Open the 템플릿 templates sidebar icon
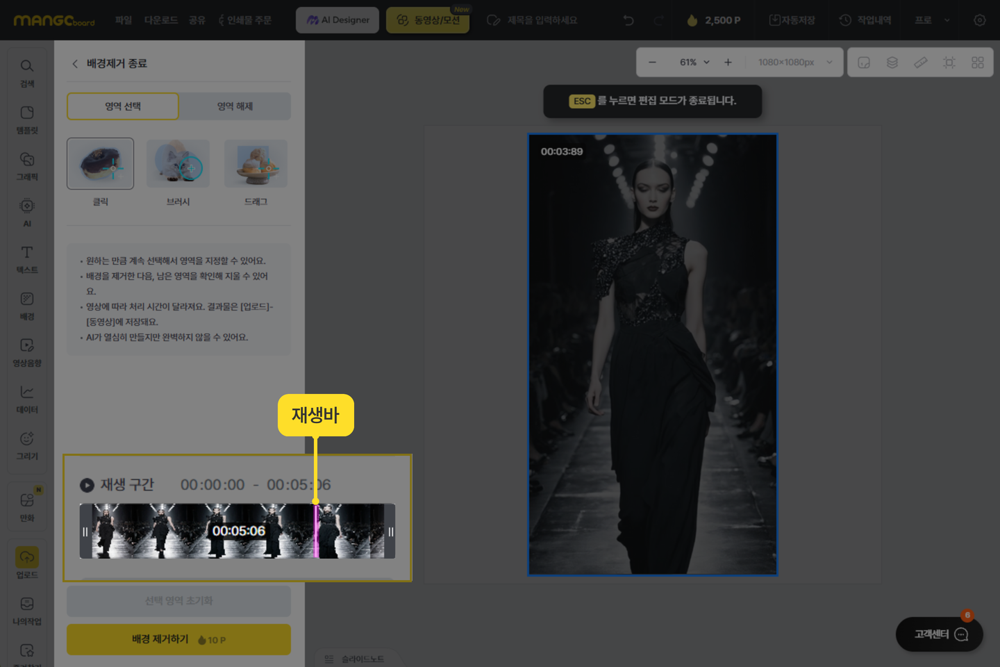 click(x=27, y=120)
